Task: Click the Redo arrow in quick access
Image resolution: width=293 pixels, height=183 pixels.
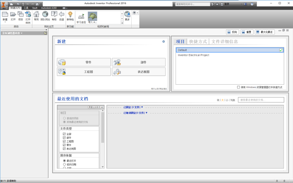Action: pyautogui.click(x=32, y=4)
